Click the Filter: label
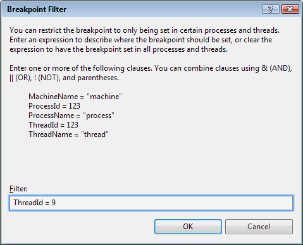The height and width of the screenshot is (245, 303). [x=18, y=189]
